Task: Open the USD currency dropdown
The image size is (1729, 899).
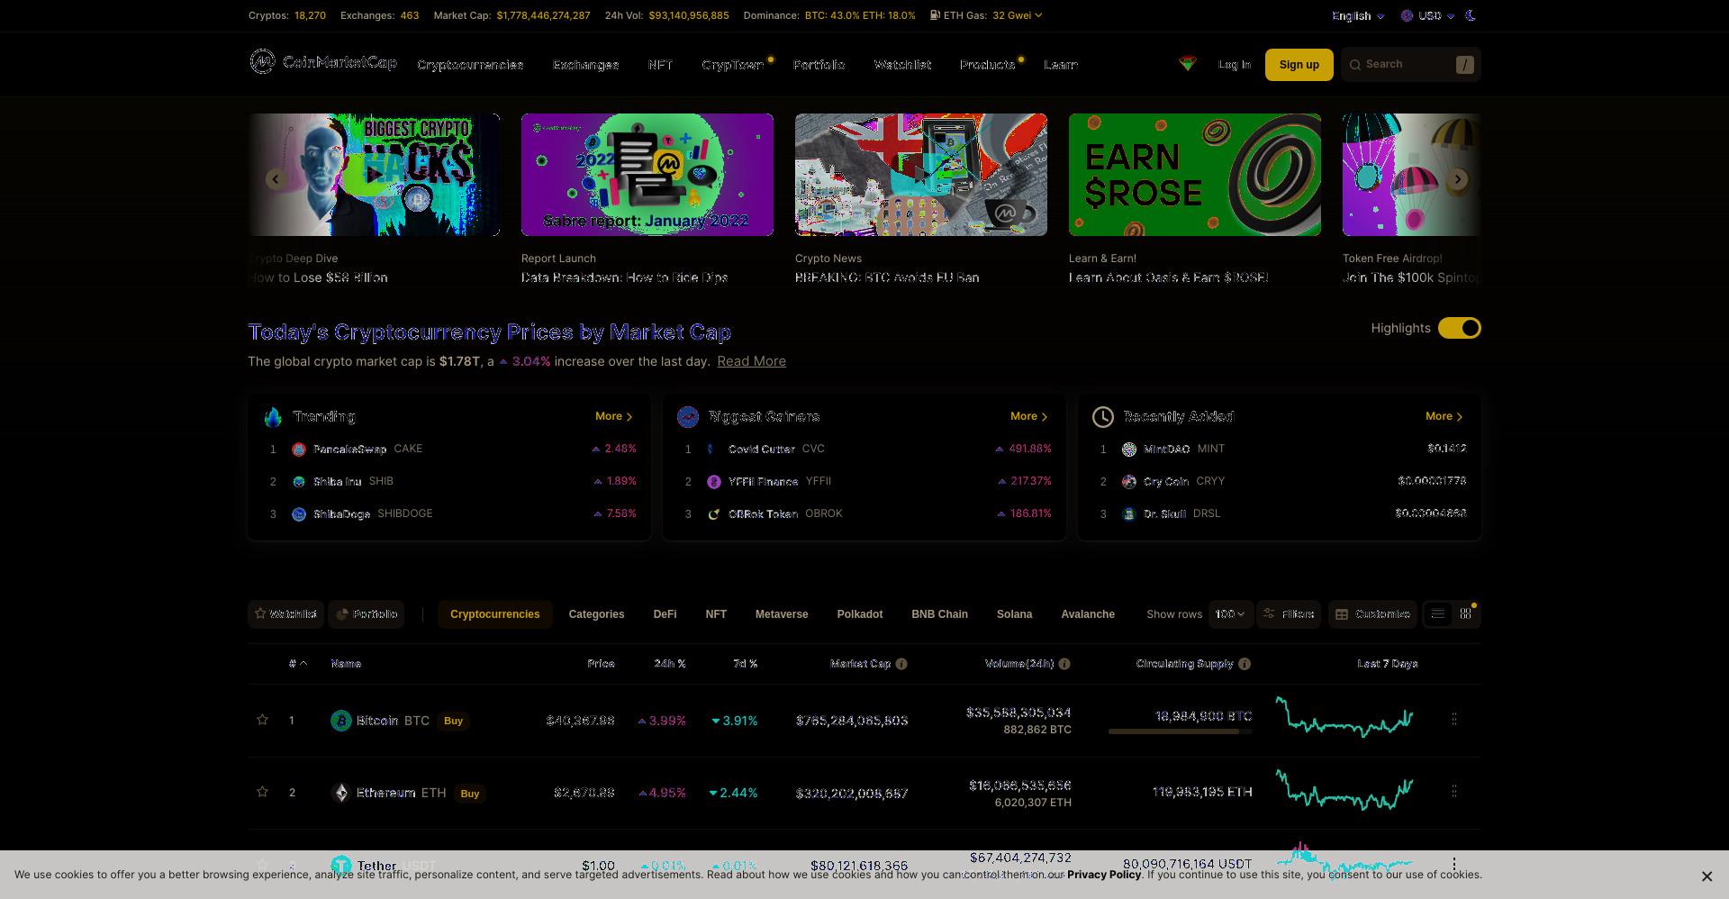Action: point(1428,16)
